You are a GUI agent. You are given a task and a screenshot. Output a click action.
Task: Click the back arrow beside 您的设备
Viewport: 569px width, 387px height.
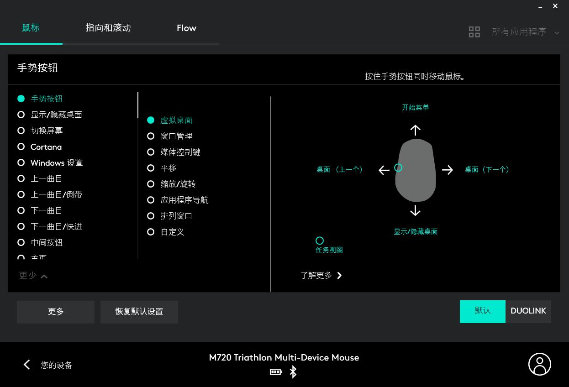pyautogui.click(x=26, y=365)
